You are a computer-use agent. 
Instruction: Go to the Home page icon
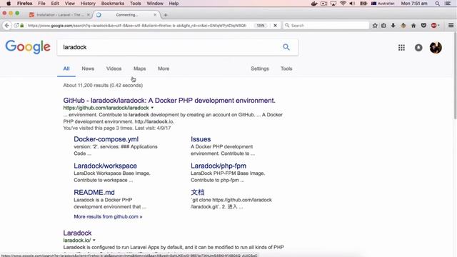pos(413,26)
